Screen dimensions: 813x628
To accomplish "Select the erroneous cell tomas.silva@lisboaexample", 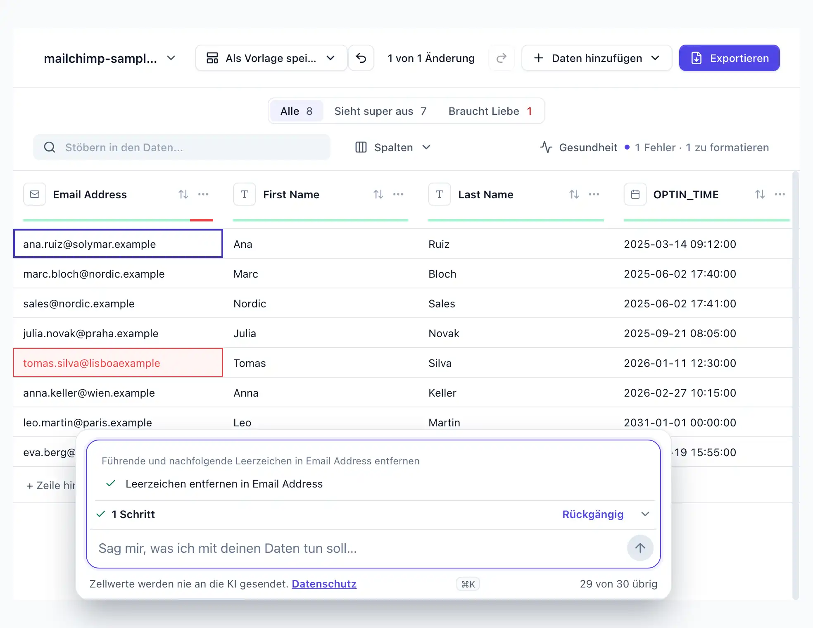I will [x=118, y=363].
